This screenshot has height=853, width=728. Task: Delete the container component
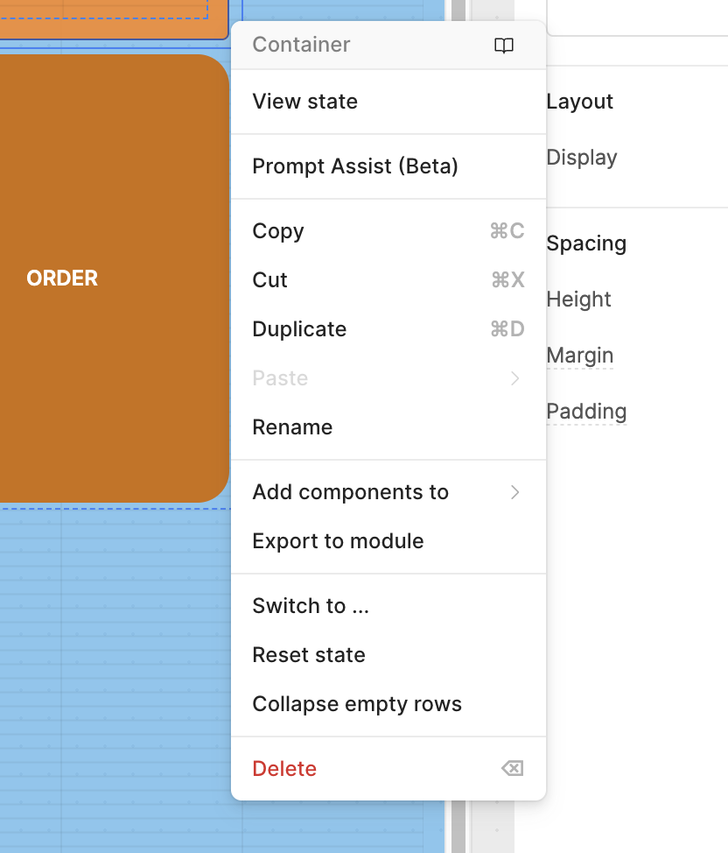pos(284,769)
